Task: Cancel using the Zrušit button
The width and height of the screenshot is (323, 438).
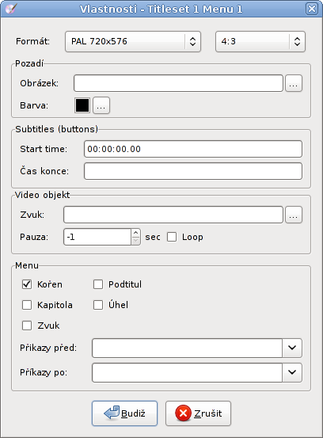Action: pyautogui.click(x=198, y=413)
